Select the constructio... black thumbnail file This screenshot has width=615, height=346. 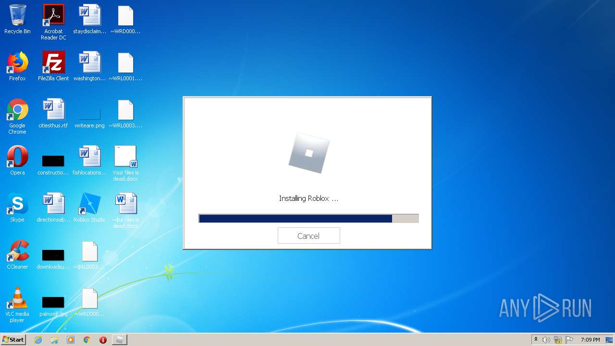[53, 165]
